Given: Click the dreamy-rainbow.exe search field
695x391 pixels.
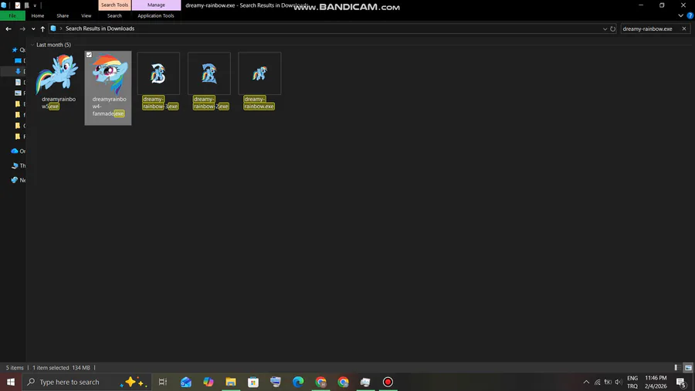Looking at the screenshot, I should coord(649,29).
